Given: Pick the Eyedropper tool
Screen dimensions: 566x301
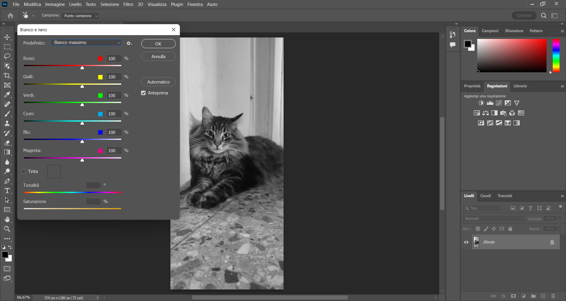Looking at the screenshot, I should point(7,95).
